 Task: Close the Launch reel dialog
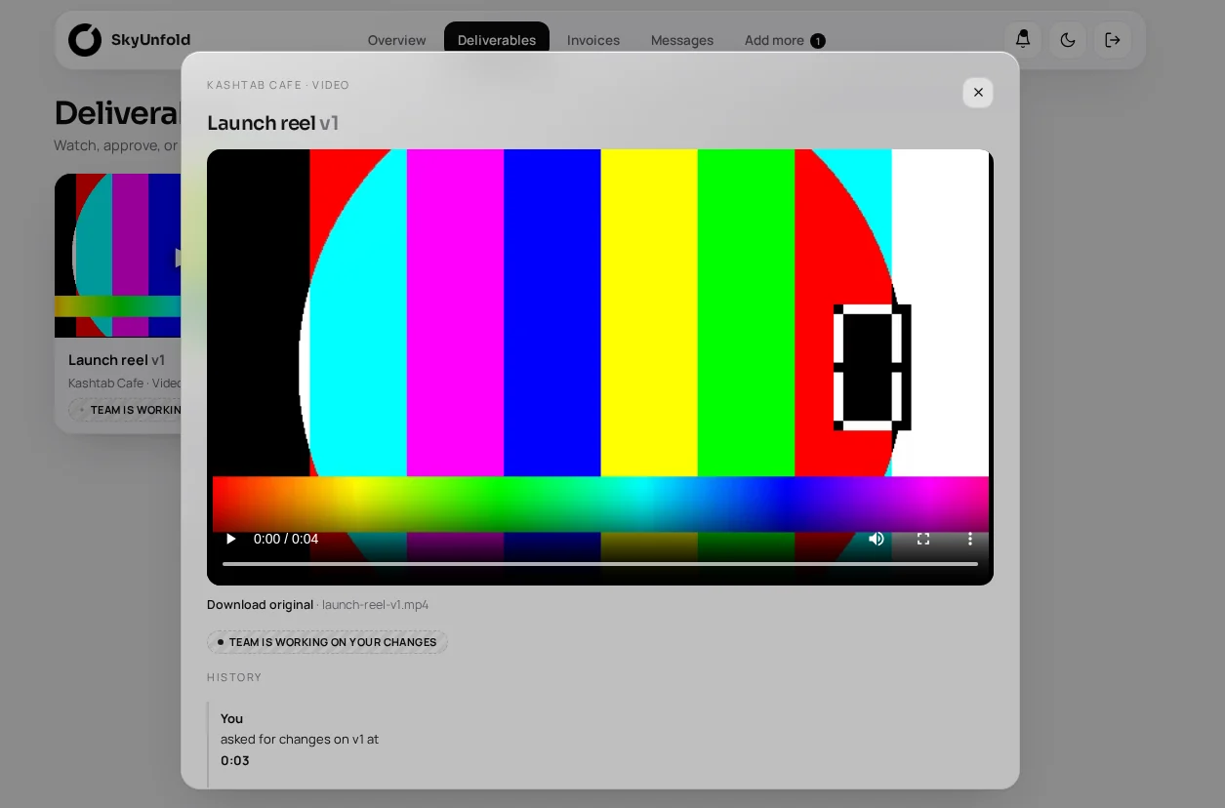[978, 93]
